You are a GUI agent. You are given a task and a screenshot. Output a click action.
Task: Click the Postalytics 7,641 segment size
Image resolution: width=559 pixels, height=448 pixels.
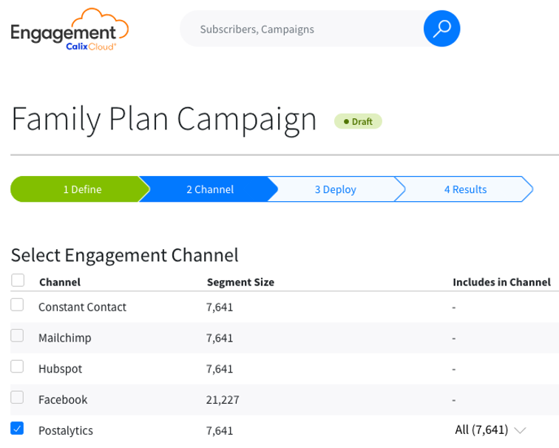click(220, 431)
